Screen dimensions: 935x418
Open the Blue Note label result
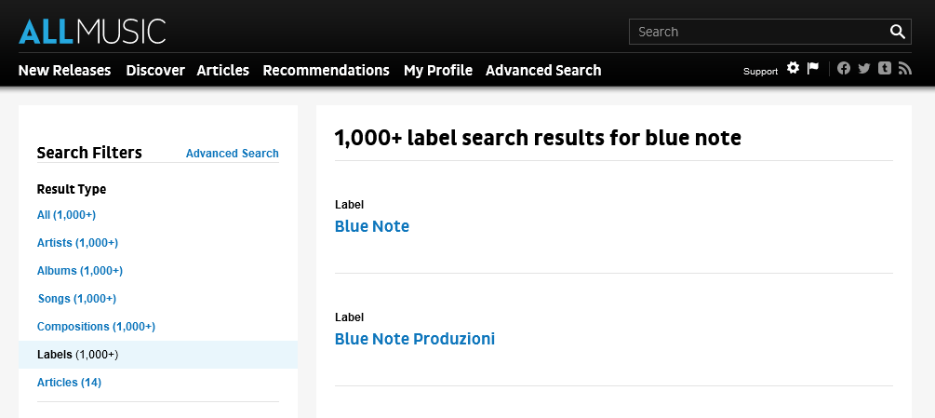tap(372, 226)
